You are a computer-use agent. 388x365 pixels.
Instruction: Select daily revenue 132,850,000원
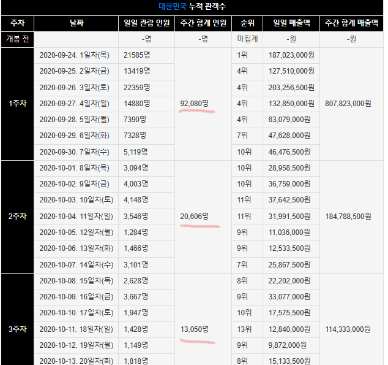[x=291, y=104]
